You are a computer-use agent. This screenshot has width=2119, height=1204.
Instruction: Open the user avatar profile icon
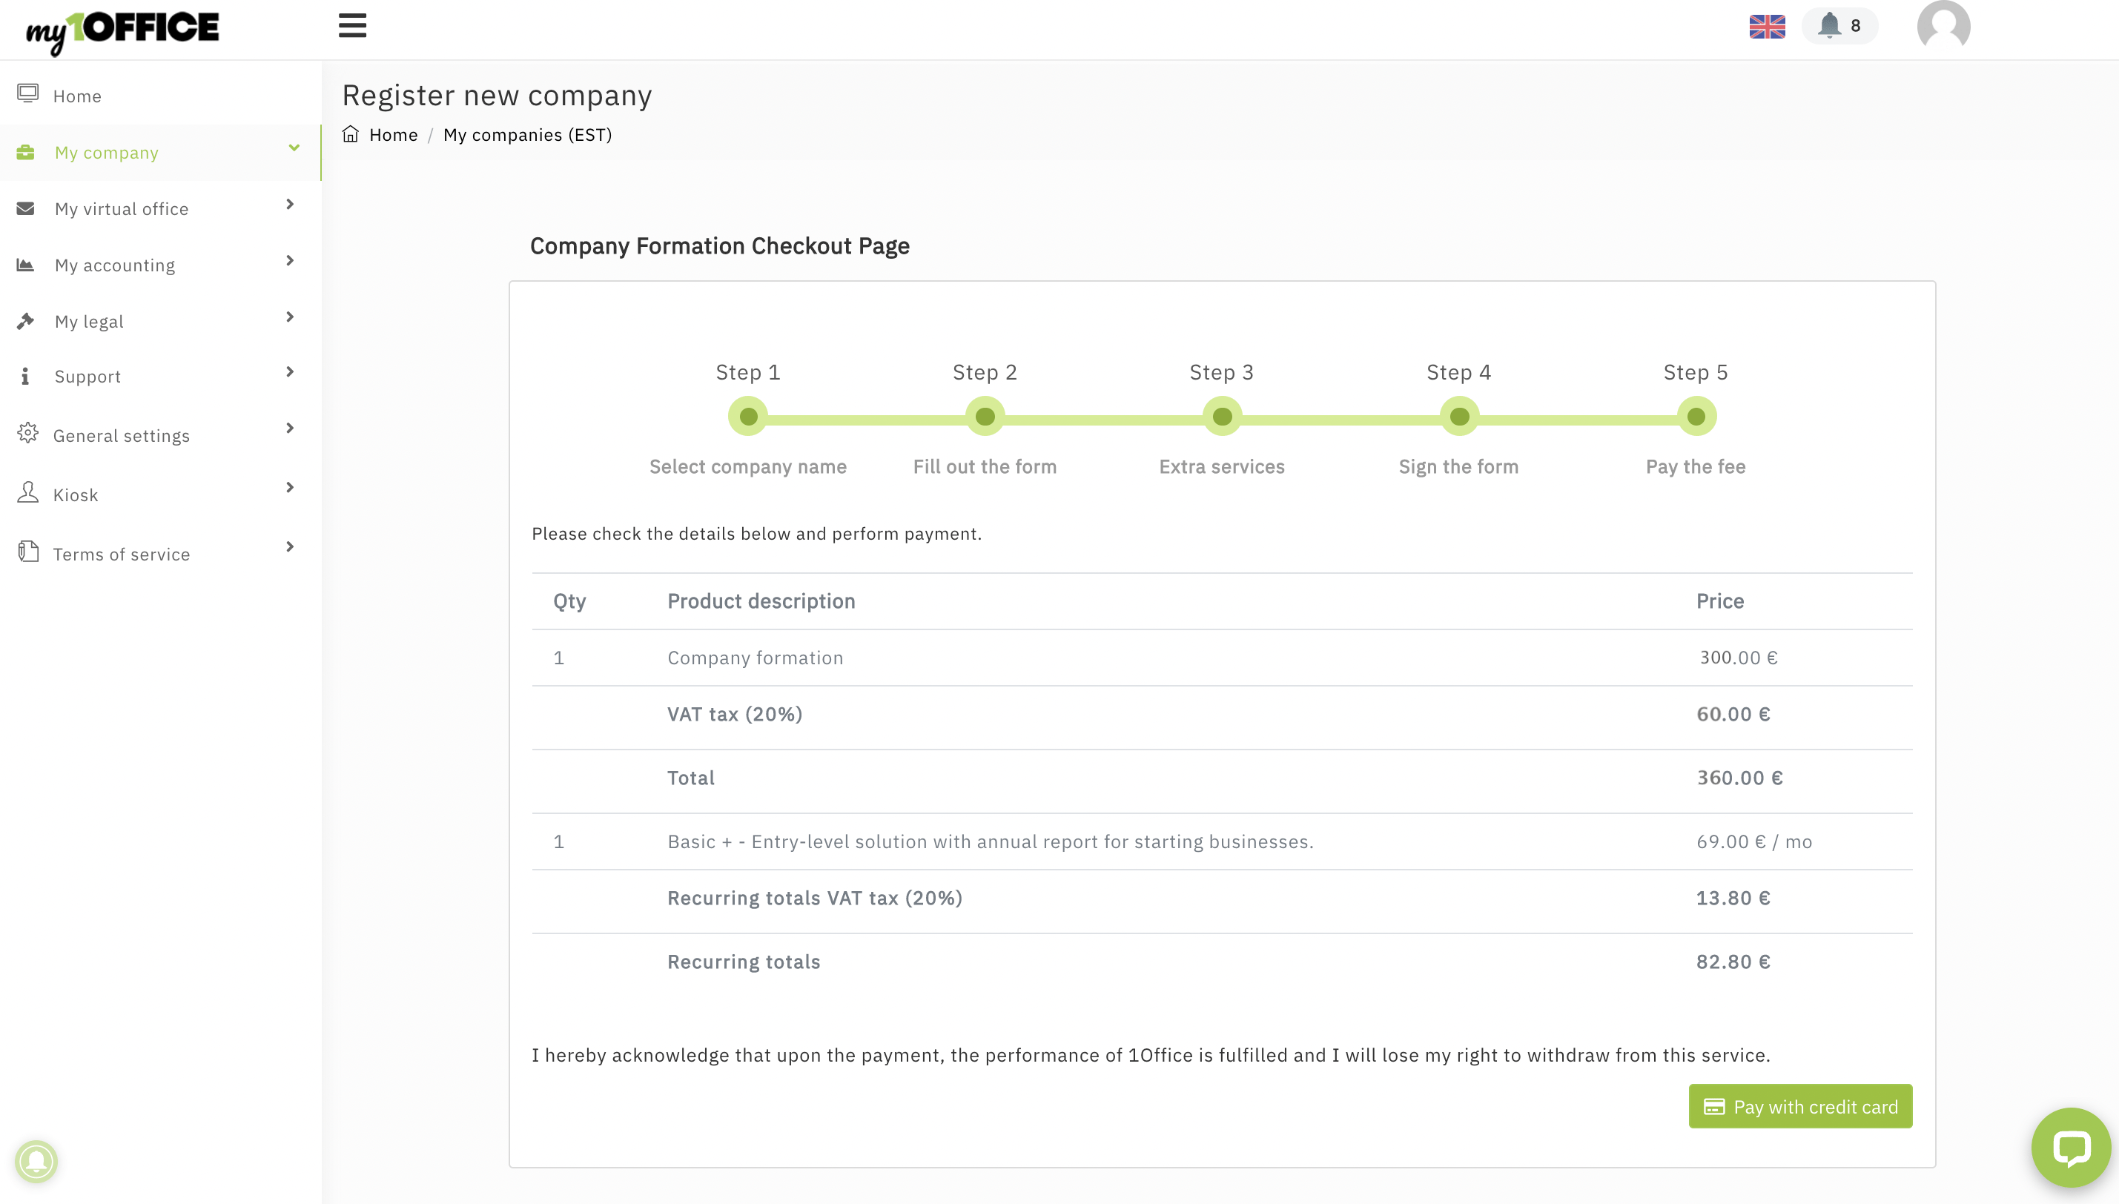1943,27
